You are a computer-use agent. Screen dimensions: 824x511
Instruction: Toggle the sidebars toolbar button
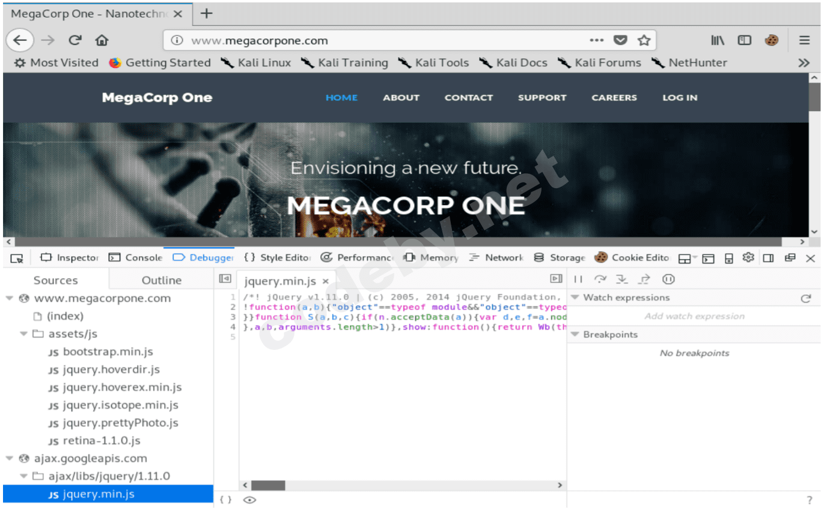point(745,40)
